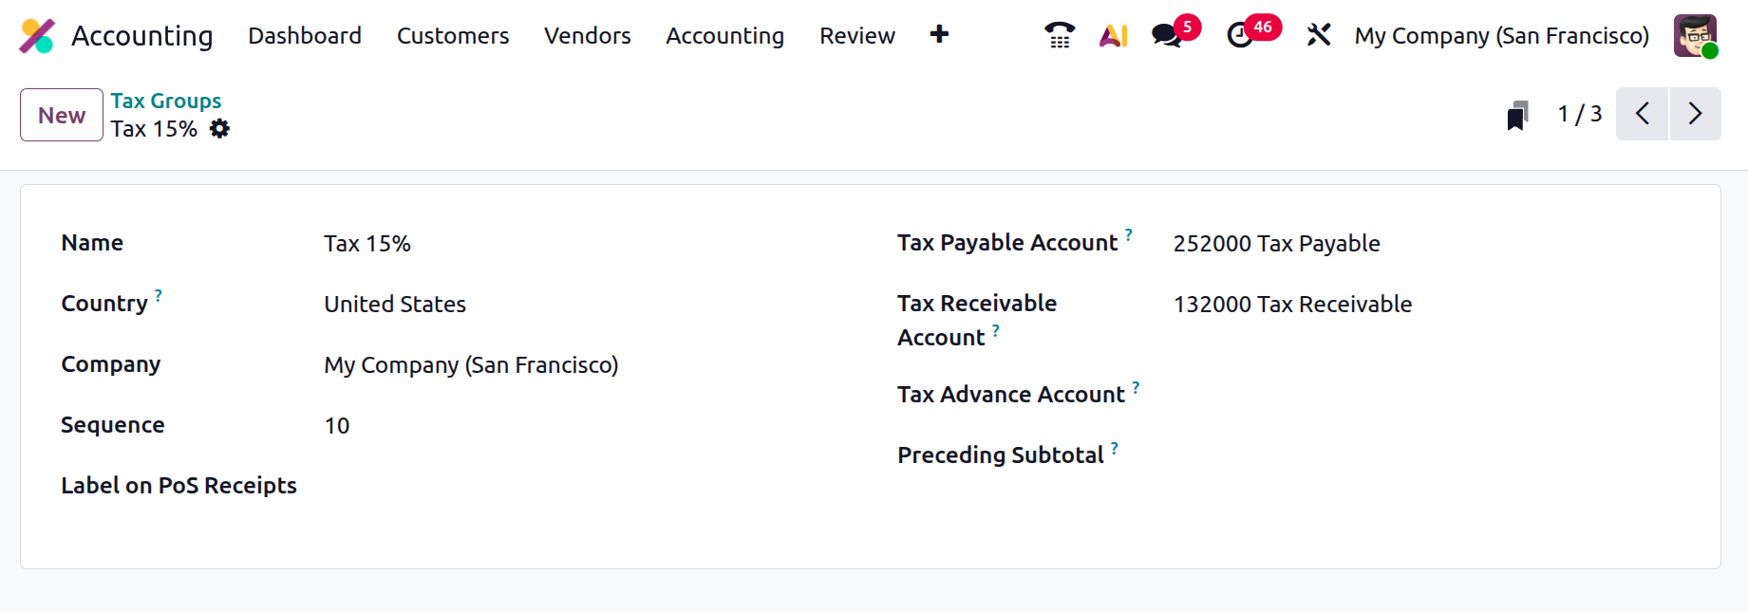Open the chat conversations icon
Screen dimensions: 1748x612
click(1166, 36)
